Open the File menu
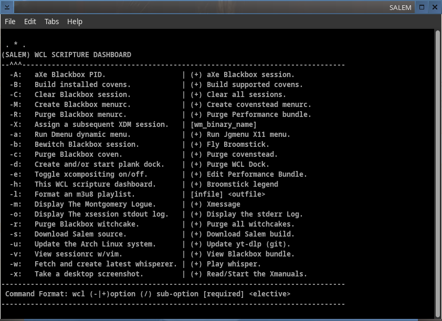 click(10, 22)
